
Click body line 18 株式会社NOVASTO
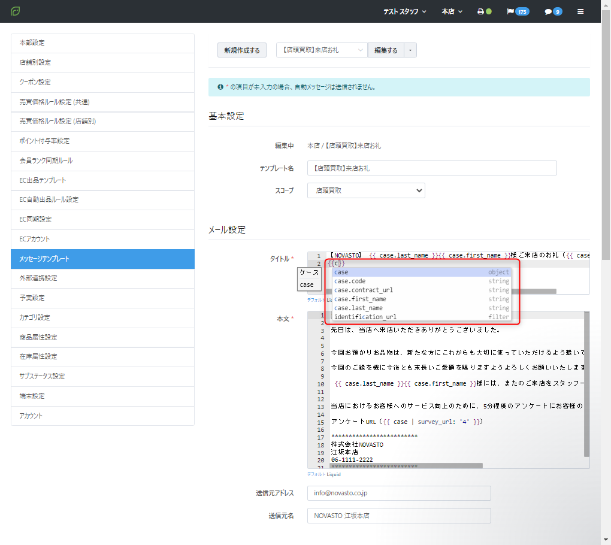coord(358,445)
